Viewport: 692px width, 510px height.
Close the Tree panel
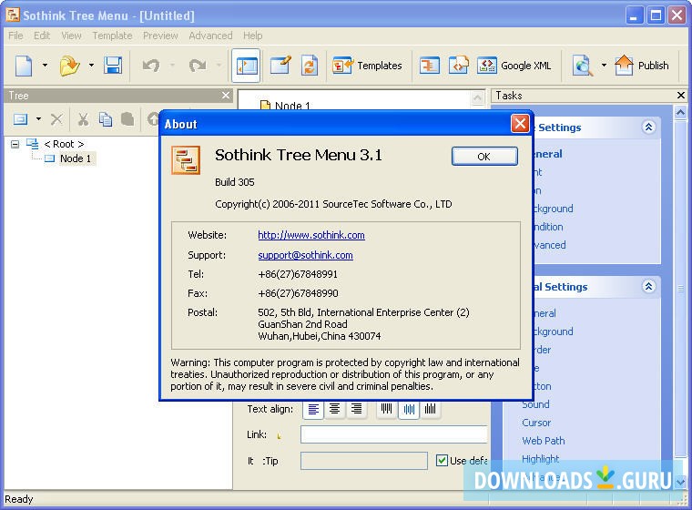pyautogui.click(x=226, y=96)
